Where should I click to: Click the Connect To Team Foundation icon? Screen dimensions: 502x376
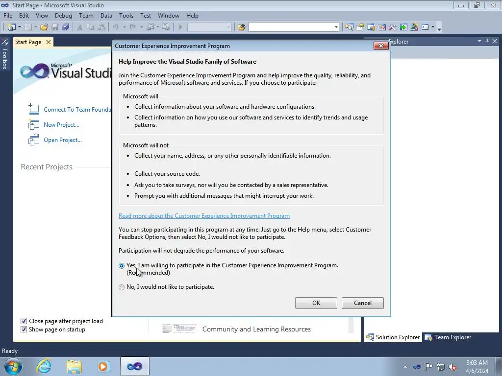tap(34, 109)
